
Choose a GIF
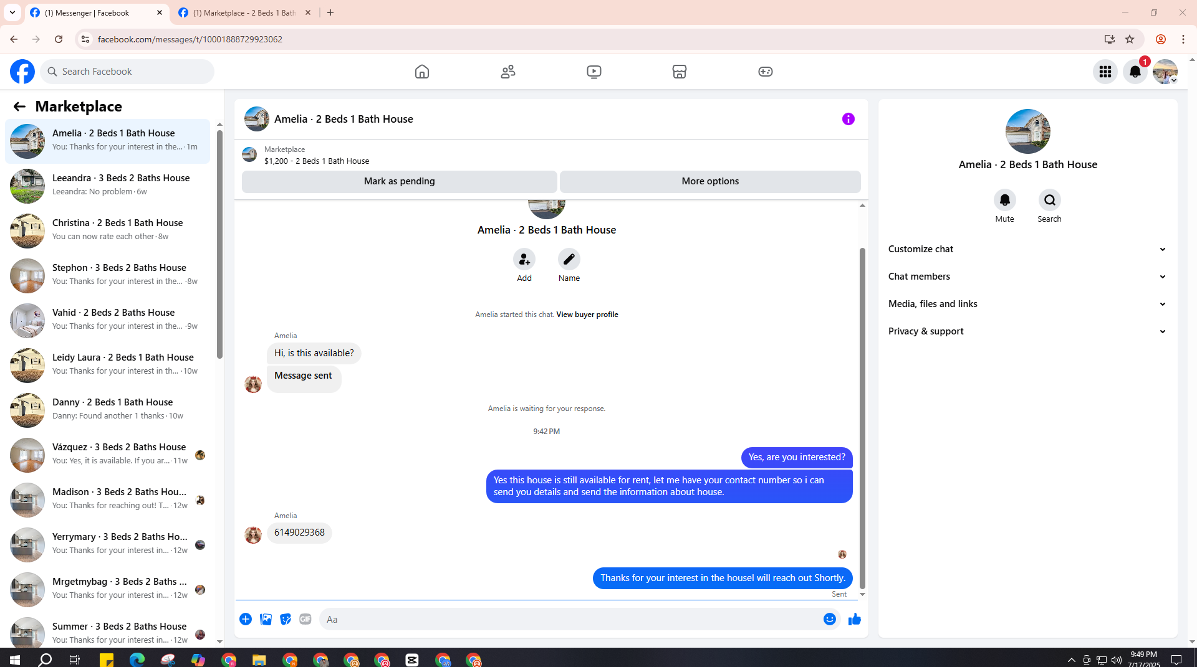point(305,619)
